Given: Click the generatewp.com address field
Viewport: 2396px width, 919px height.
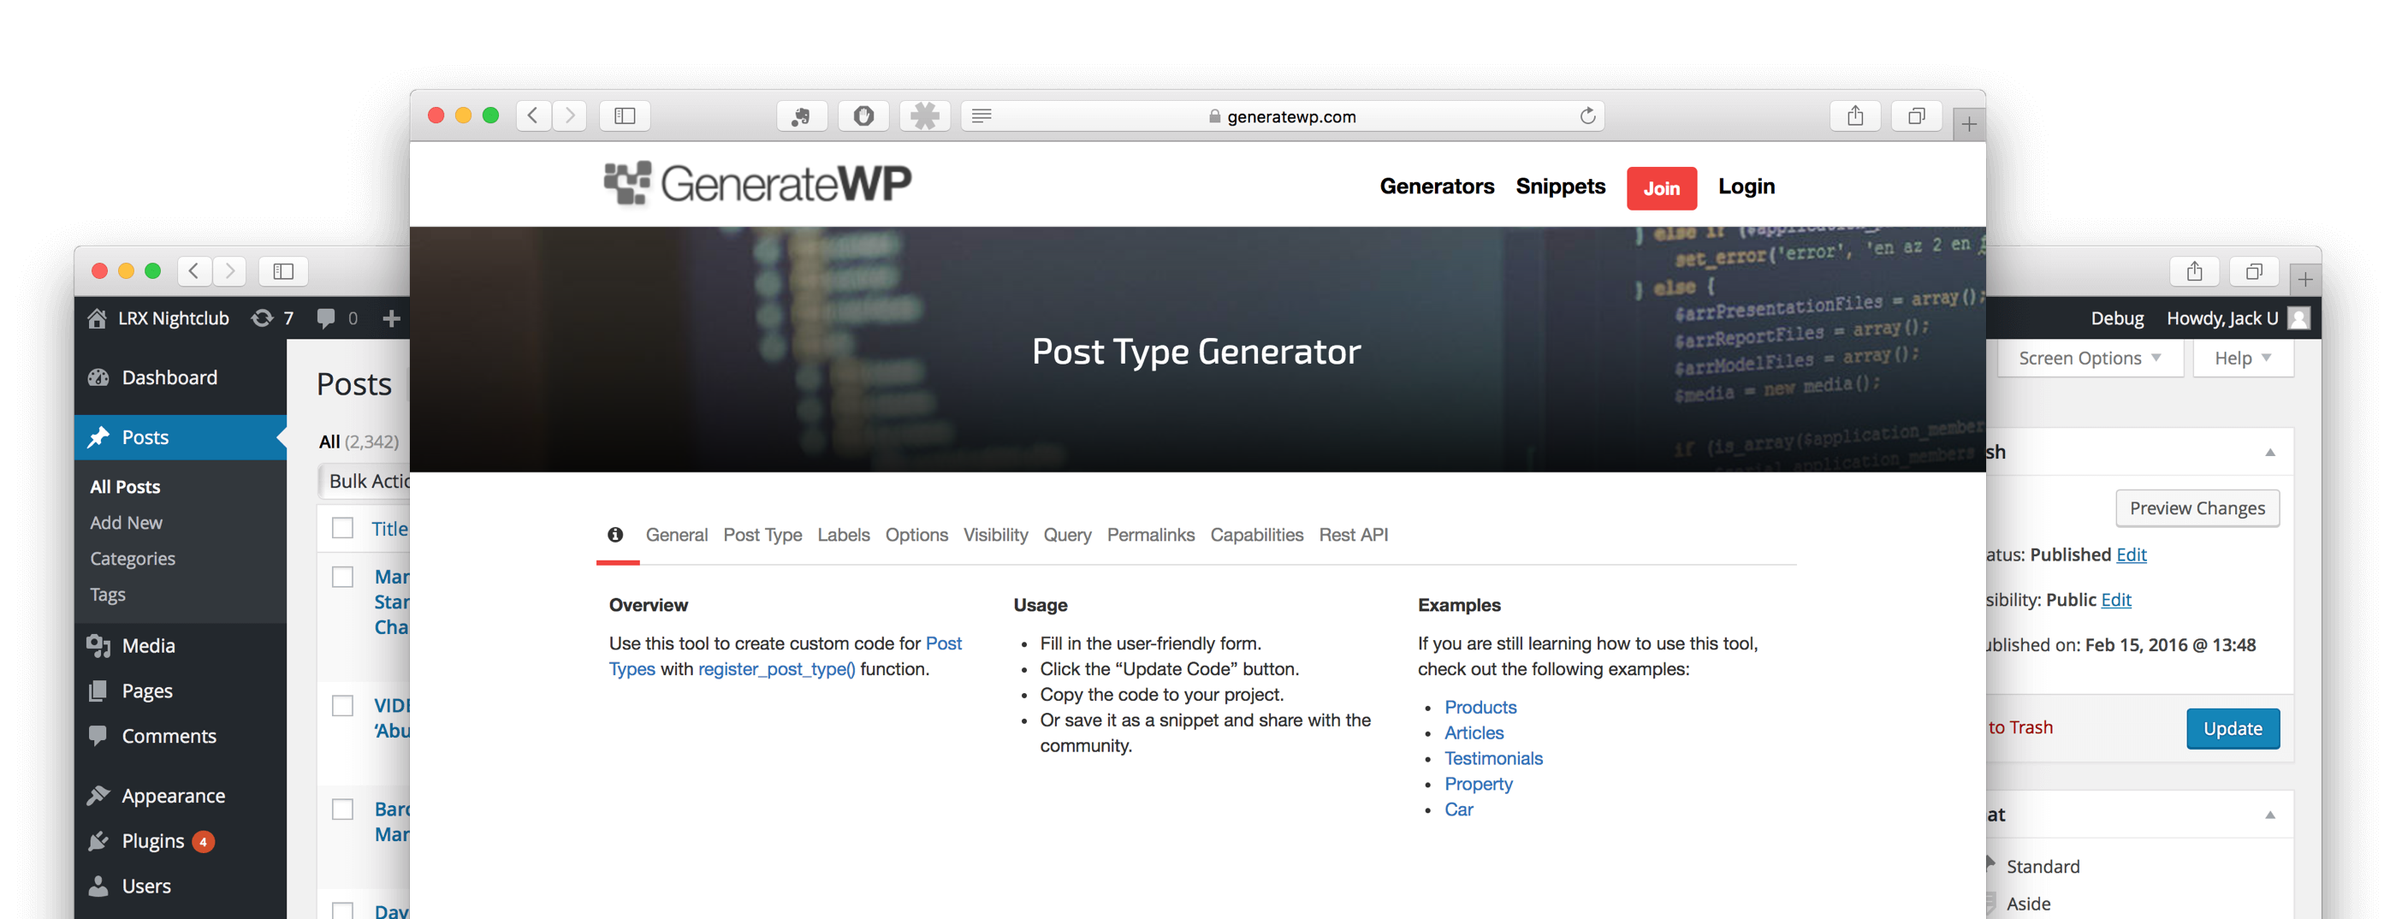Looking at the screenshot, I should (1282, 116).
